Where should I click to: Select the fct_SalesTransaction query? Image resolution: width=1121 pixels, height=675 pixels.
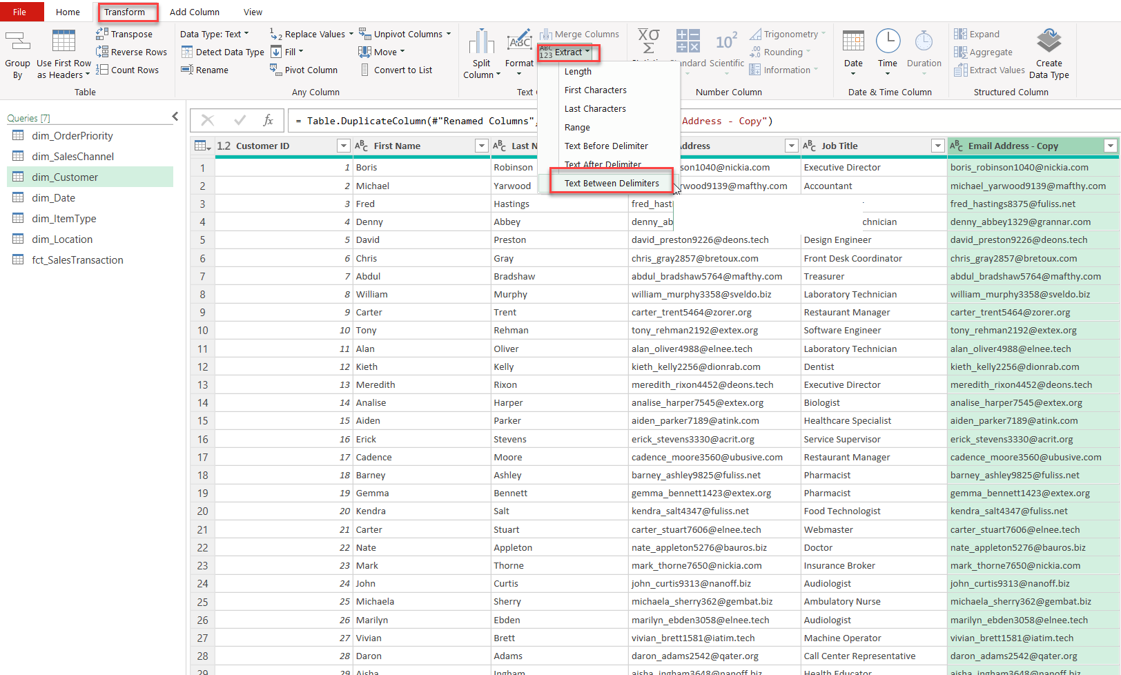coord(90,260)
